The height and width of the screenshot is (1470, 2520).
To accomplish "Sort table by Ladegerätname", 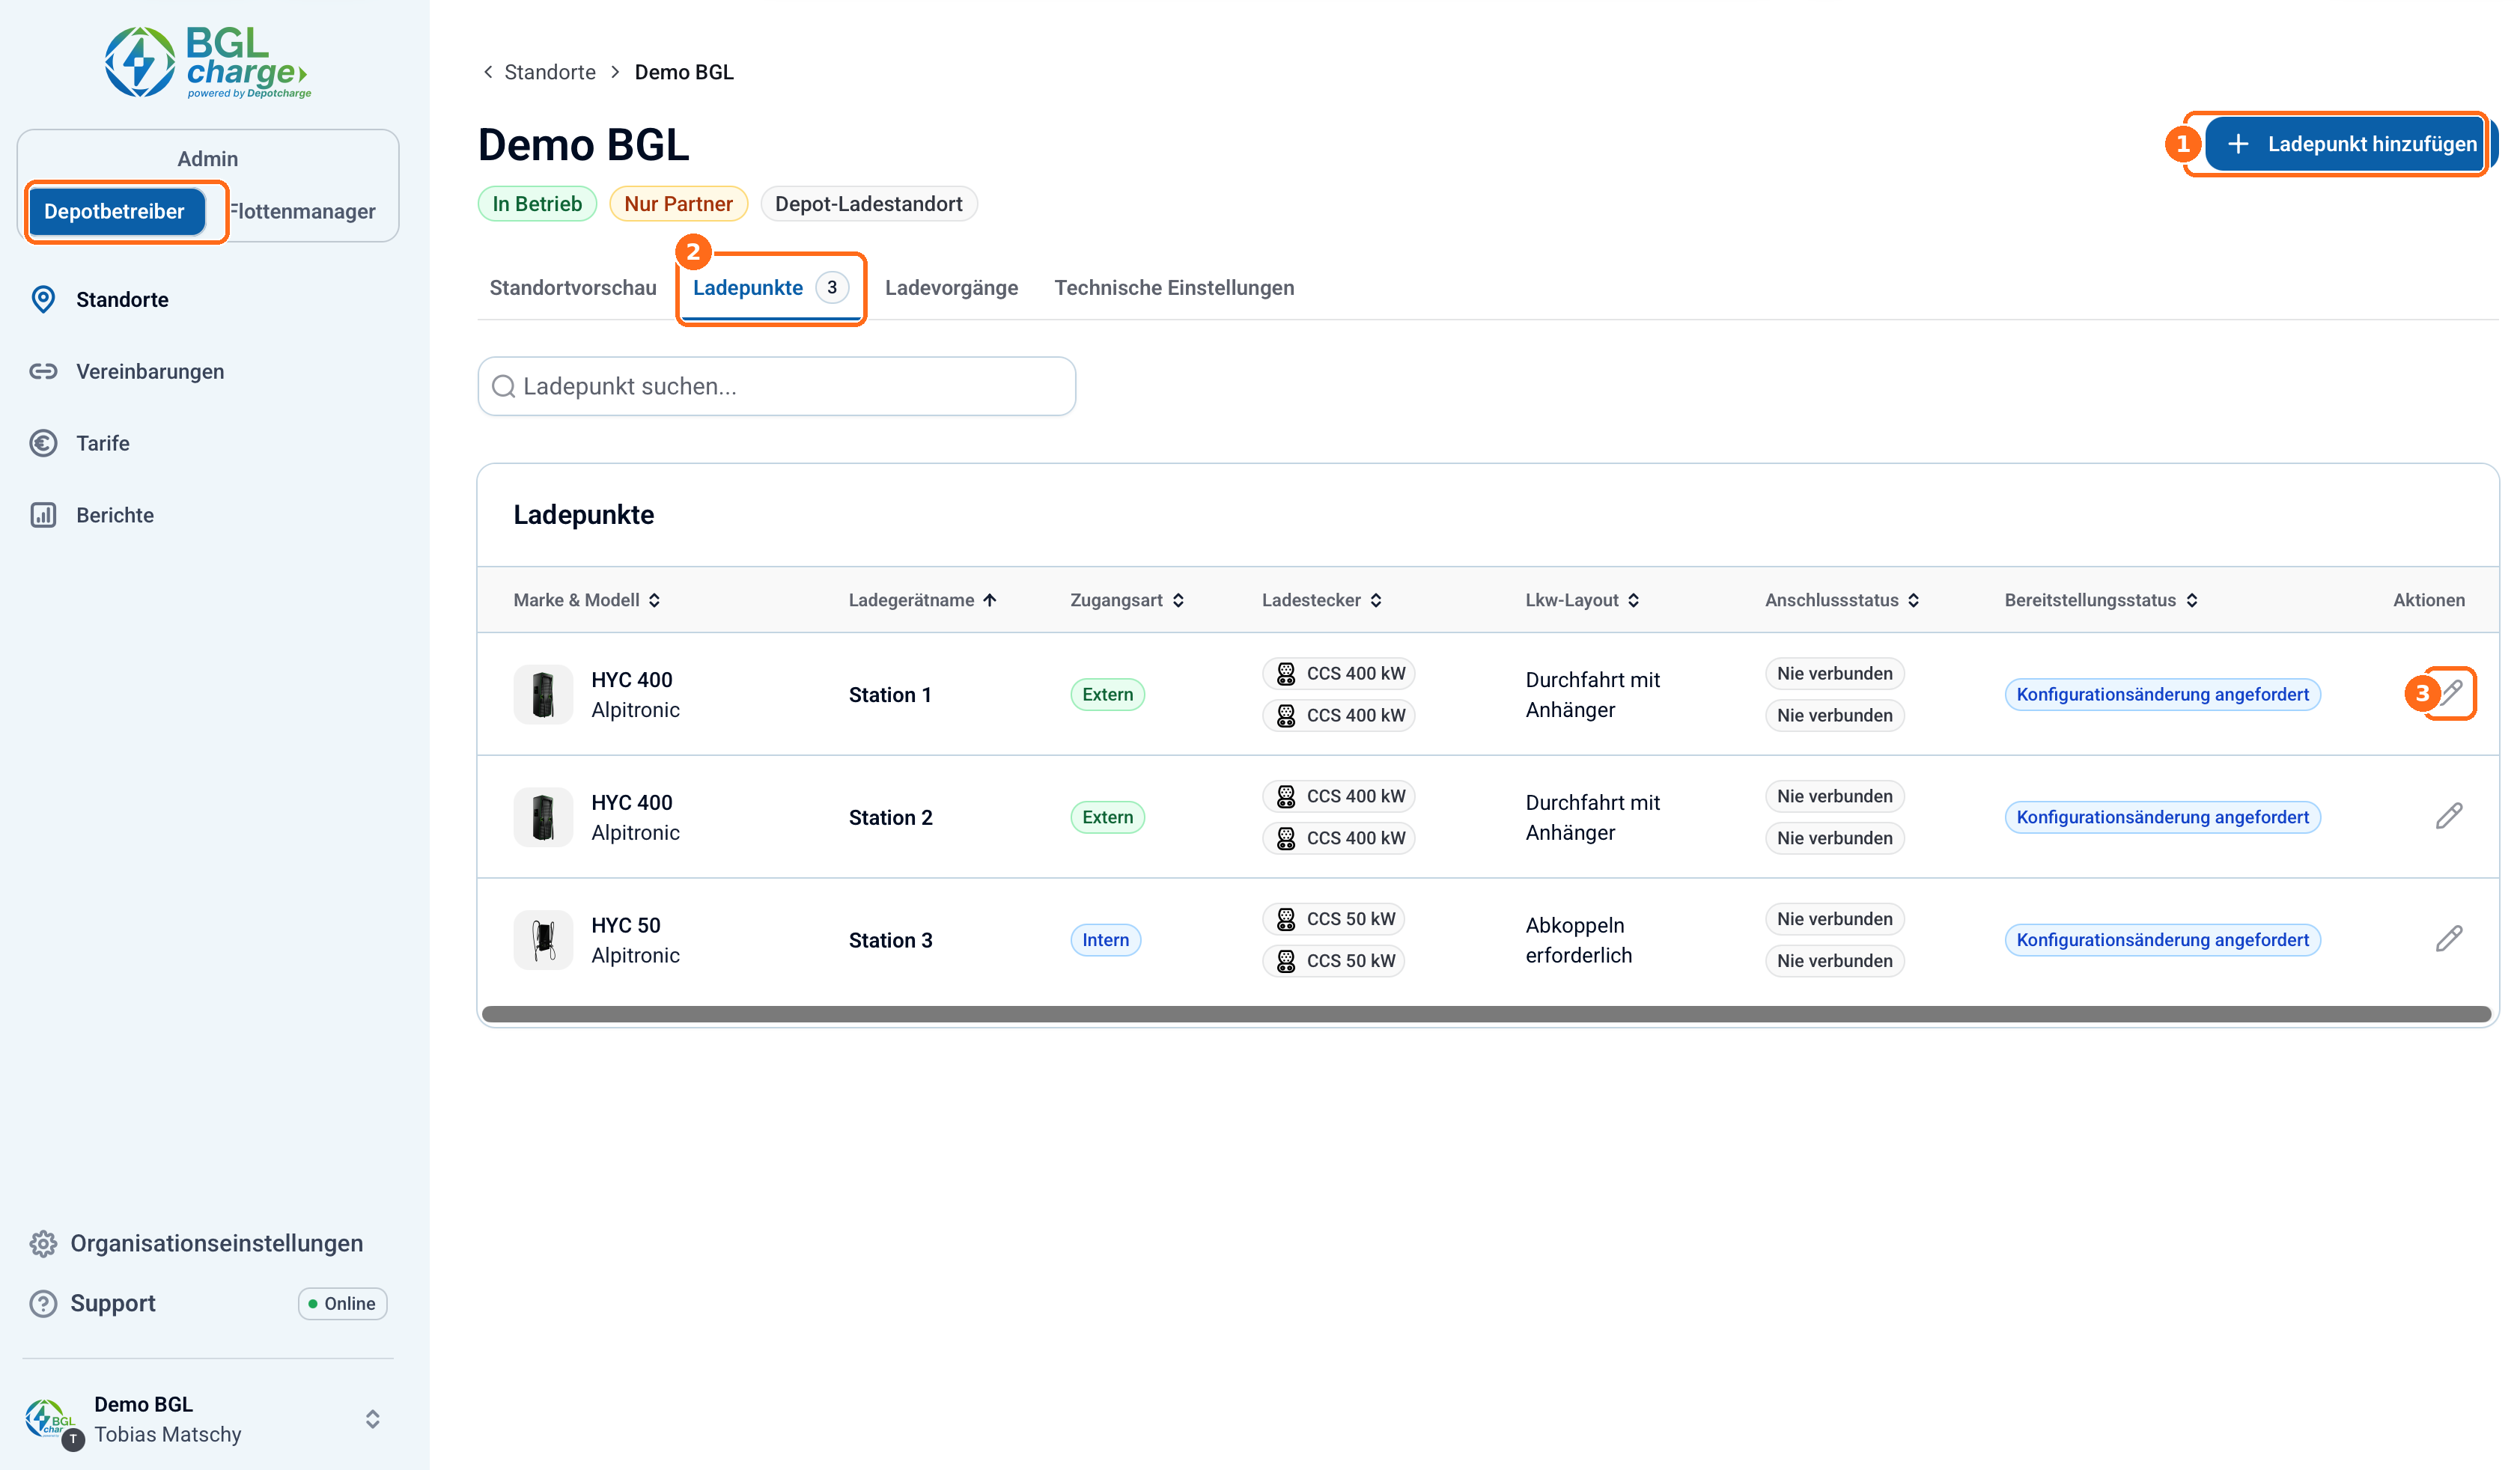I will (x=923, y=600).
